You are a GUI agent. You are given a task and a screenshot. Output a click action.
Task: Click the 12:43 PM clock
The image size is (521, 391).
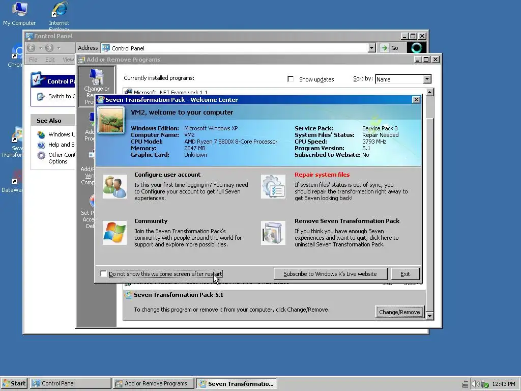(503, 384)
